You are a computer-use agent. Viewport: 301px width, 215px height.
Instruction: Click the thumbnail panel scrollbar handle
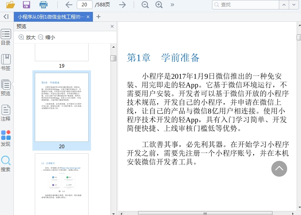click(114, 58)
